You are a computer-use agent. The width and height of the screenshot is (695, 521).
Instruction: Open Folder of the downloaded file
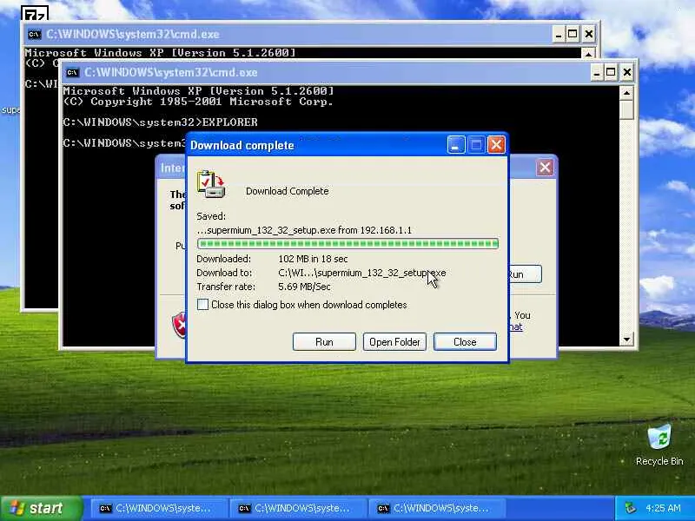pyautogui.click(x=394, y=341)
